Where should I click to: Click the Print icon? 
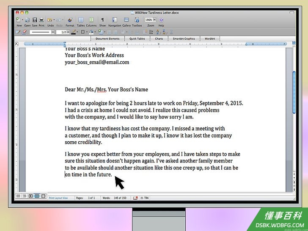pyautogui.click(x=41, y=20)
